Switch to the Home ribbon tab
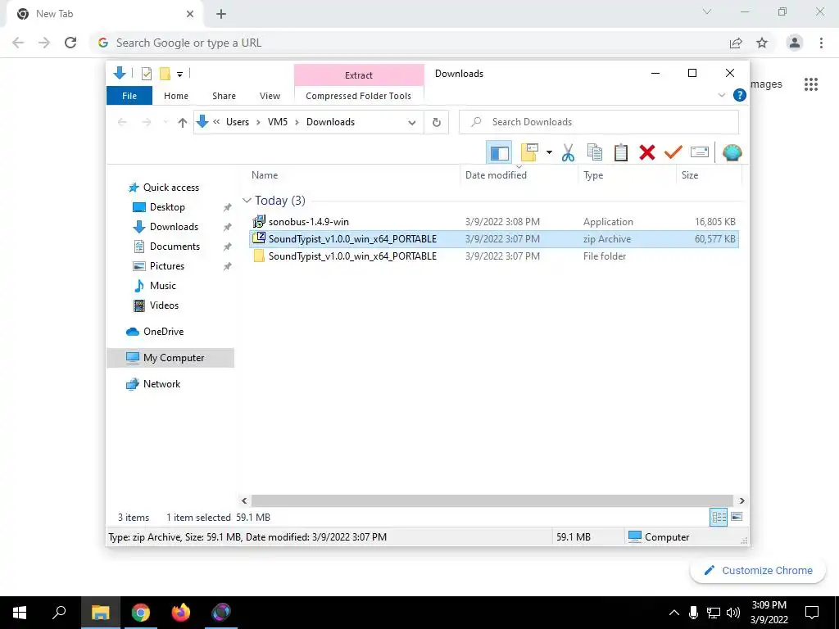839x629 pixels. (x=176, y=96)
